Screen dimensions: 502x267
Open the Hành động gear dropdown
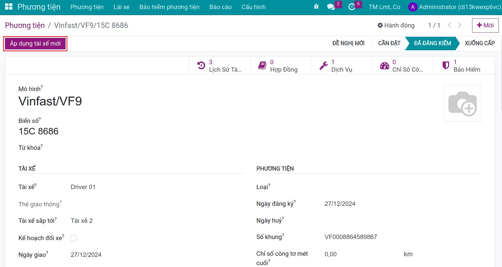(396, 25)
